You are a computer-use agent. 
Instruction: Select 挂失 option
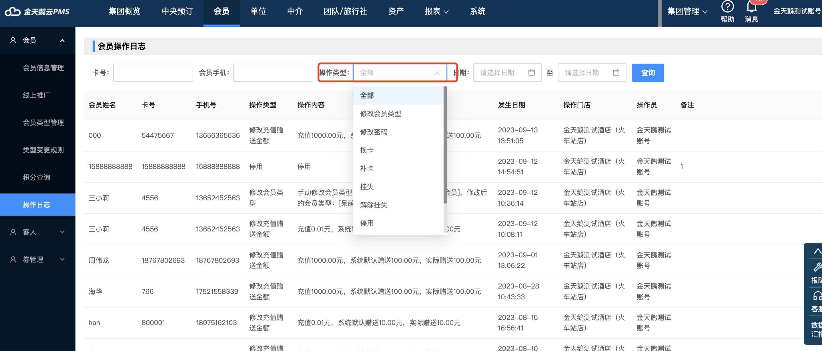(398, 187)
